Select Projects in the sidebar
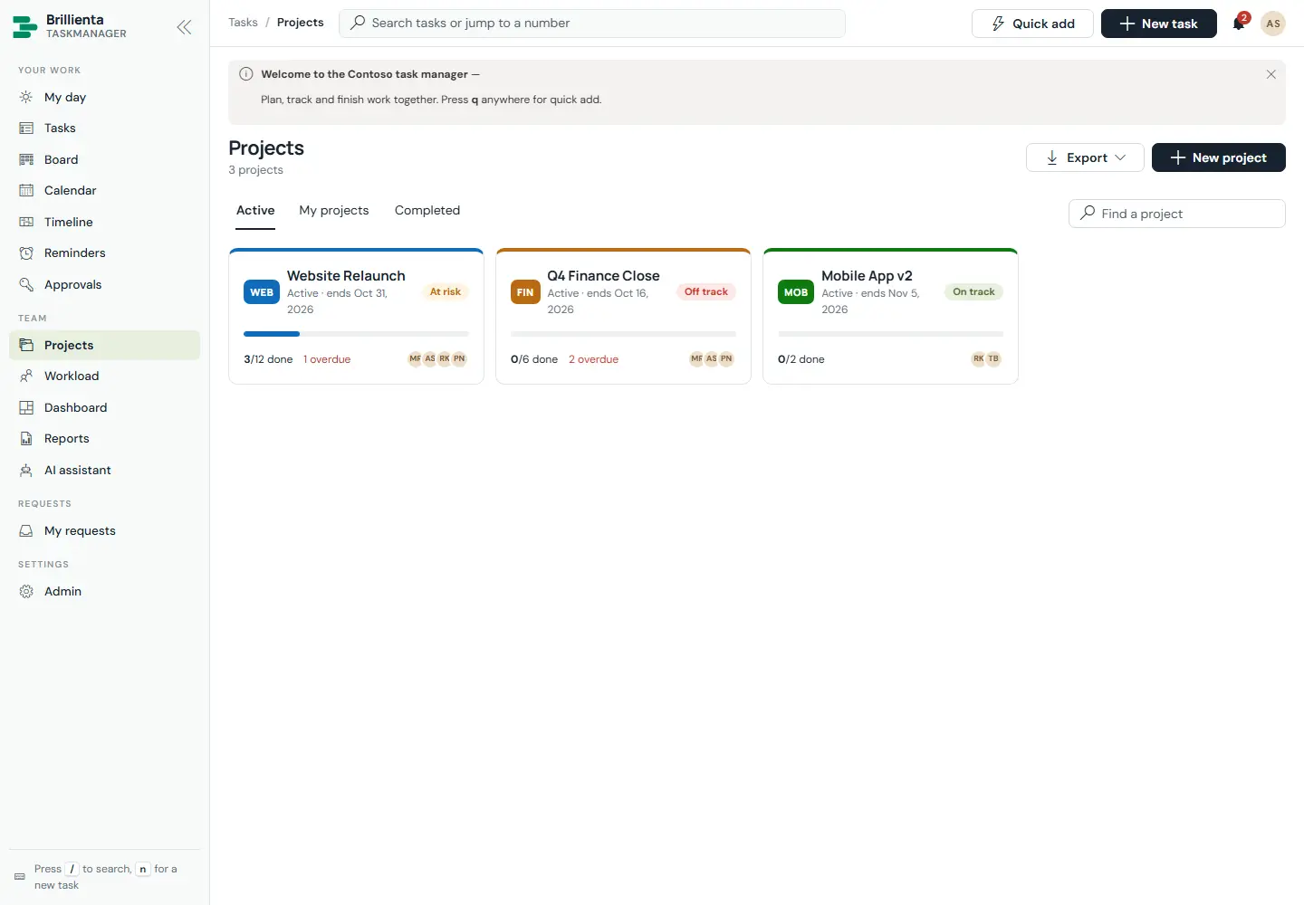The image size is (1304, 905). (104, 345)
